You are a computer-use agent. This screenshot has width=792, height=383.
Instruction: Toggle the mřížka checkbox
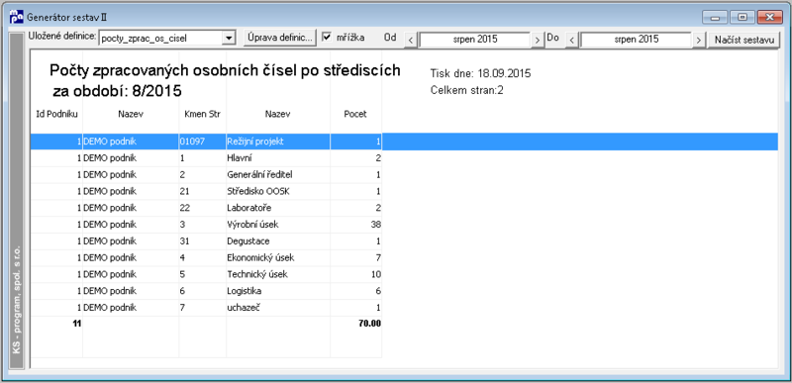[328, 38]
